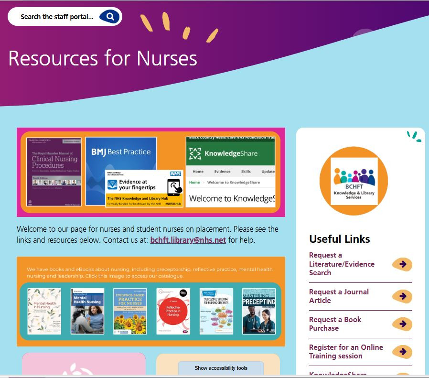Open the Successful Studying for Nursing Students cover

pyautogui.click(x=216, y=311)
